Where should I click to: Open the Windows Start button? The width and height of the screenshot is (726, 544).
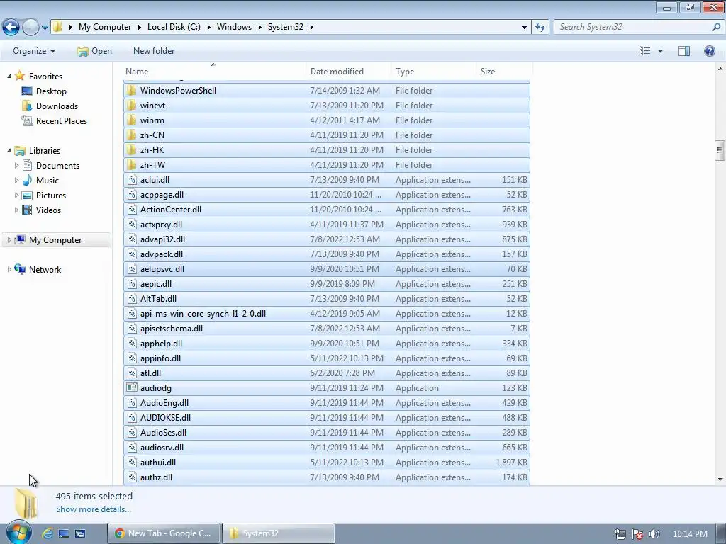[18, 532]
